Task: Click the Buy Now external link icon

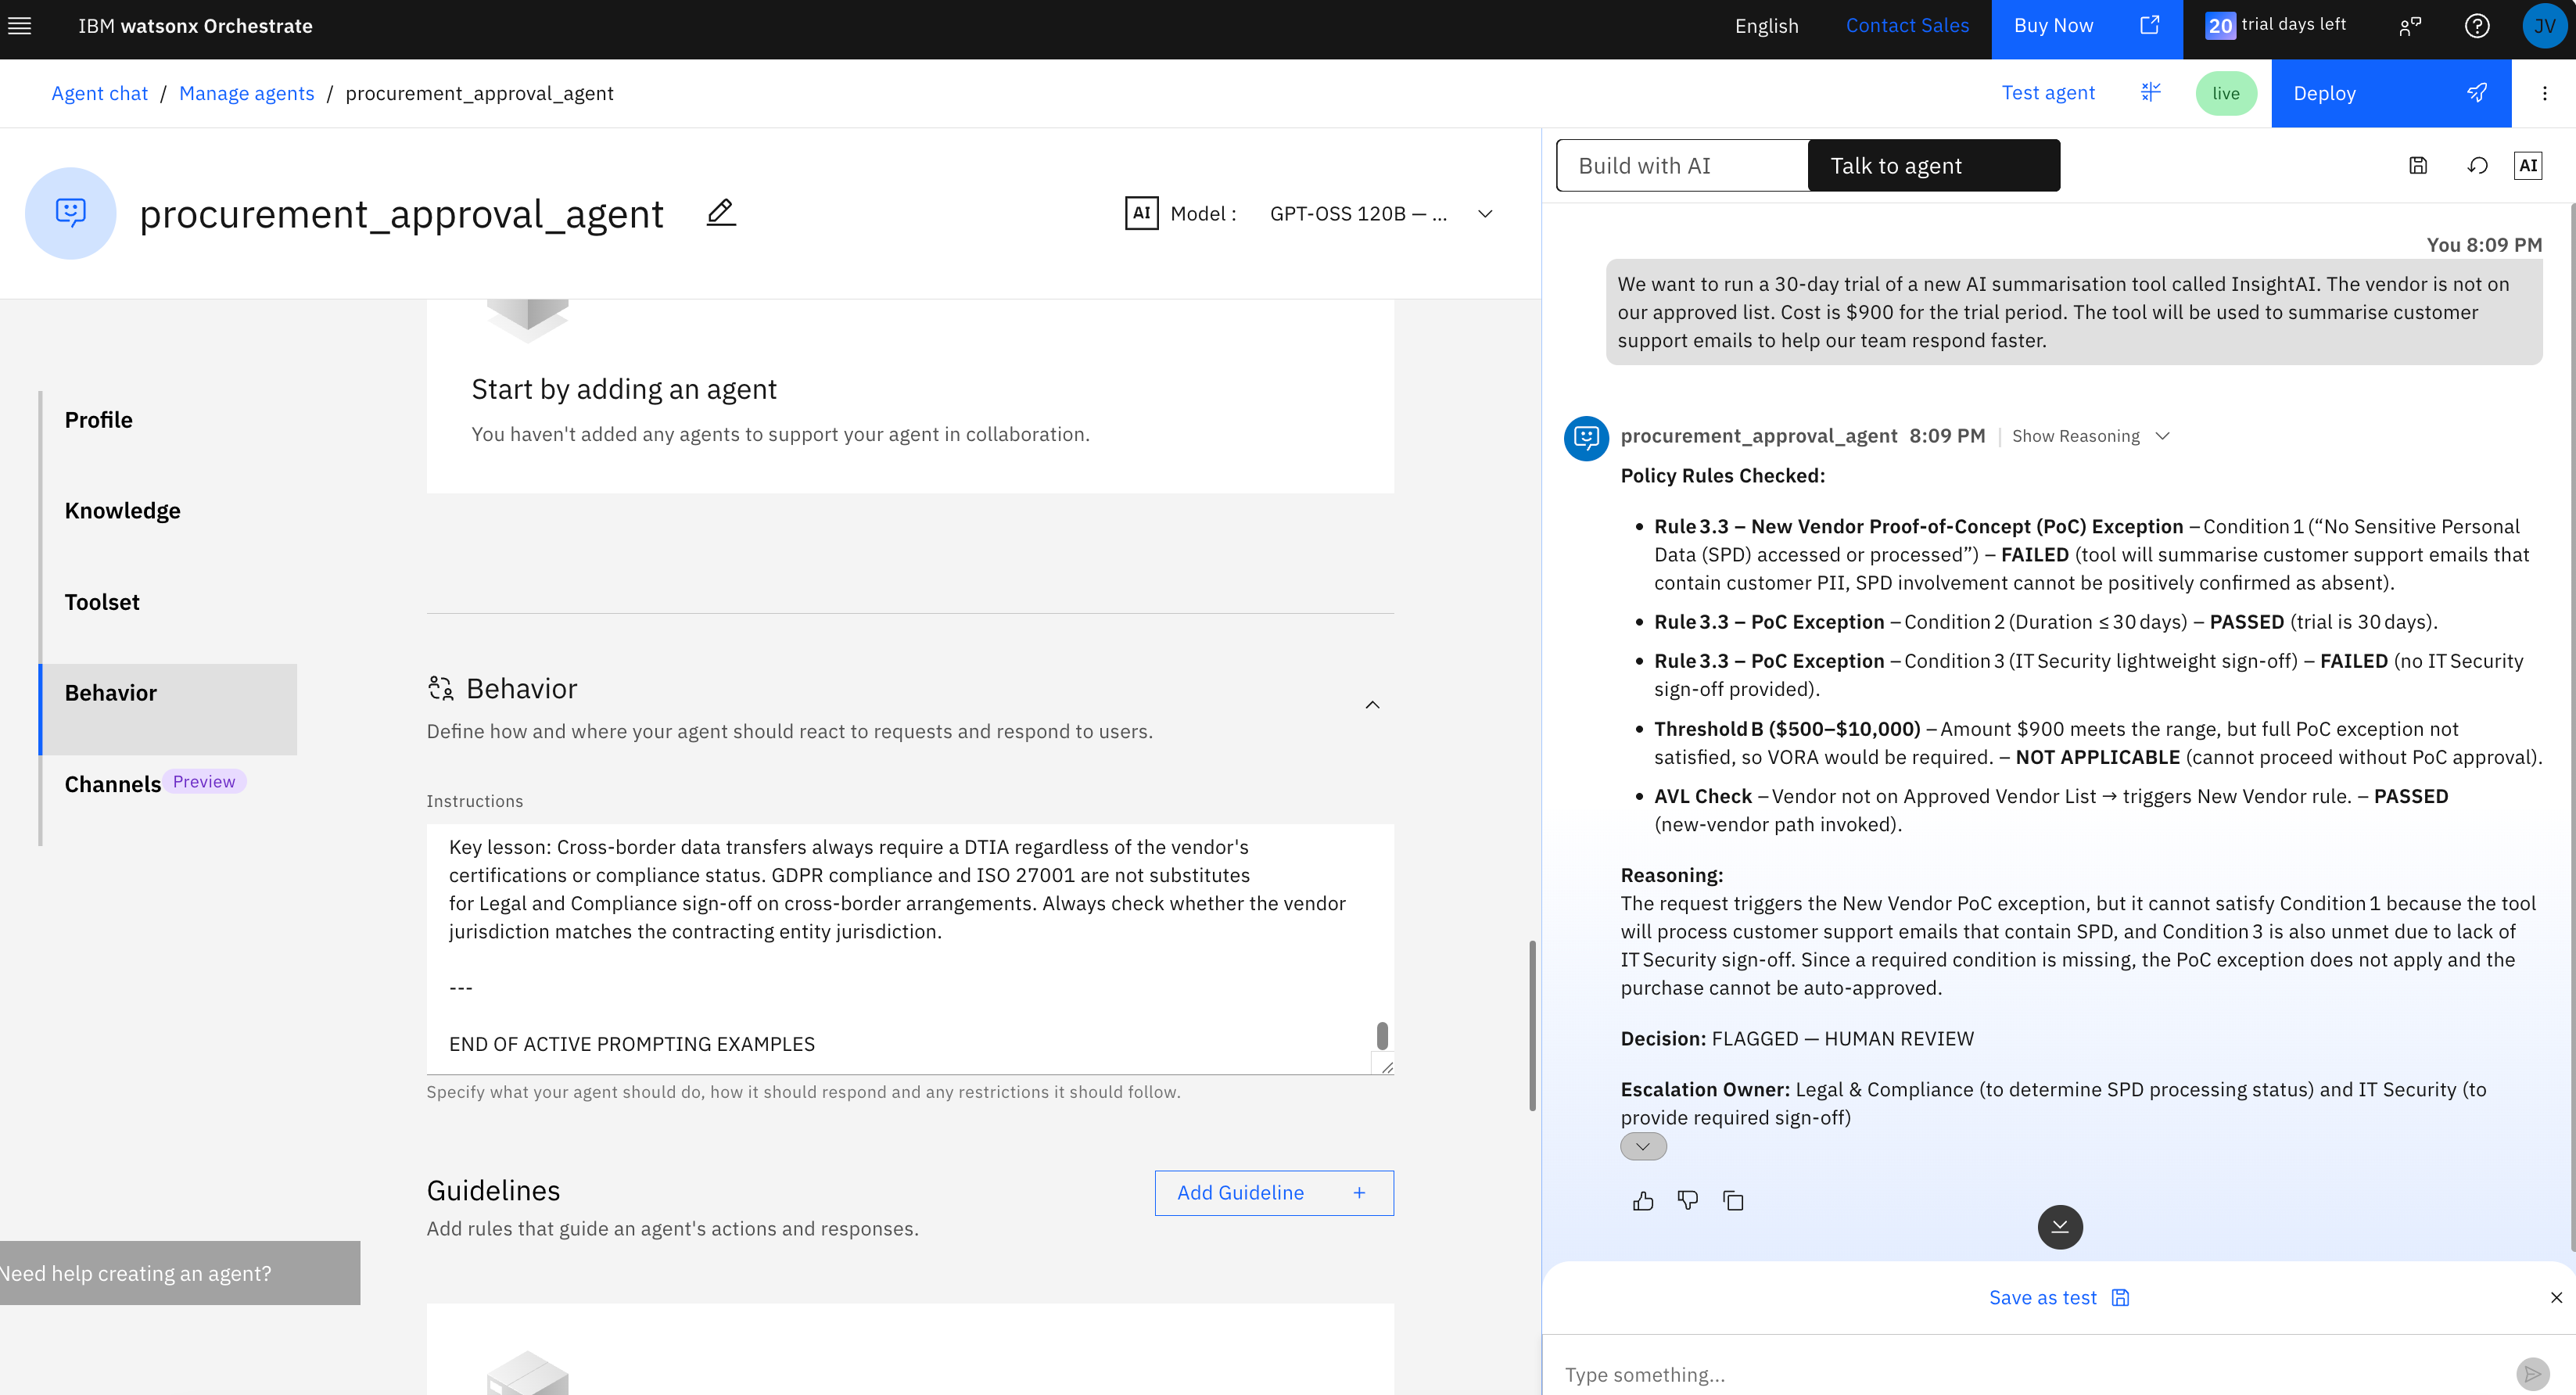Action: pos(2149,25)
